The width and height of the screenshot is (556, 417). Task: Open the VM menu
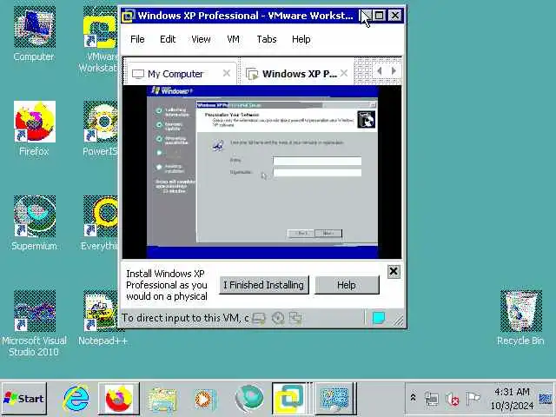tap(233, 39)
